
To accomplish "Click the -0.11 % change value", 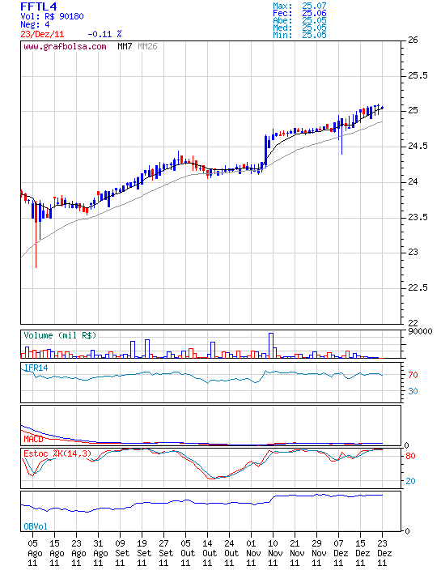I will [104, 34].
